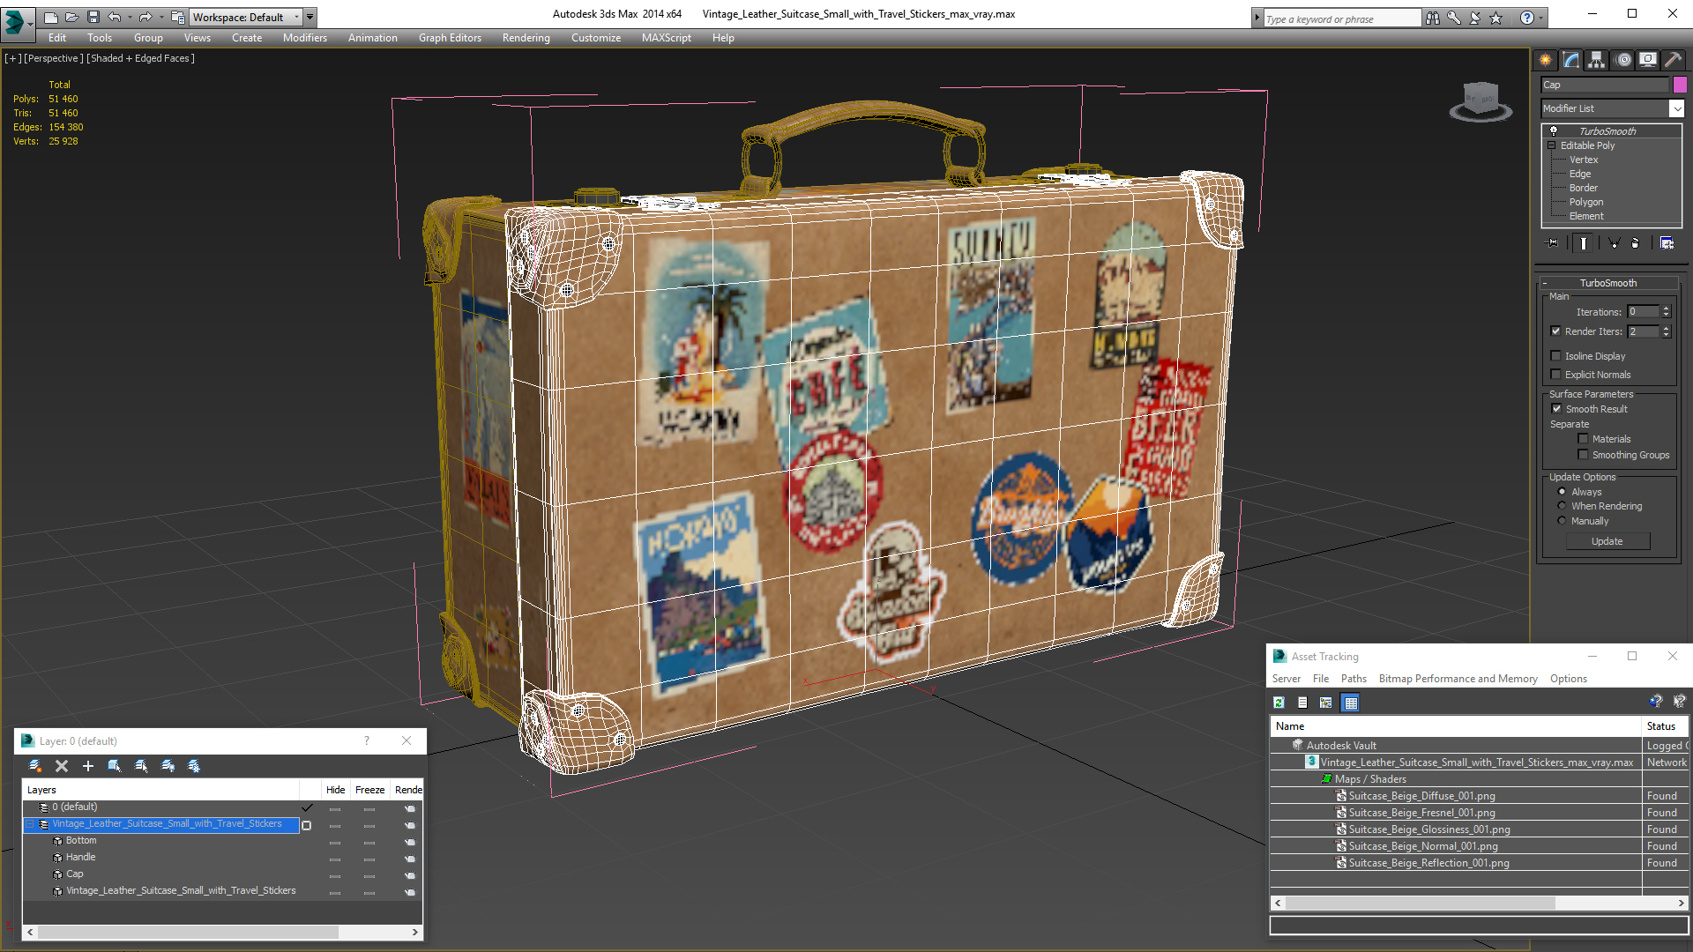
Task: Click the Undo arrow icon
Action: (x=114, y=17)
